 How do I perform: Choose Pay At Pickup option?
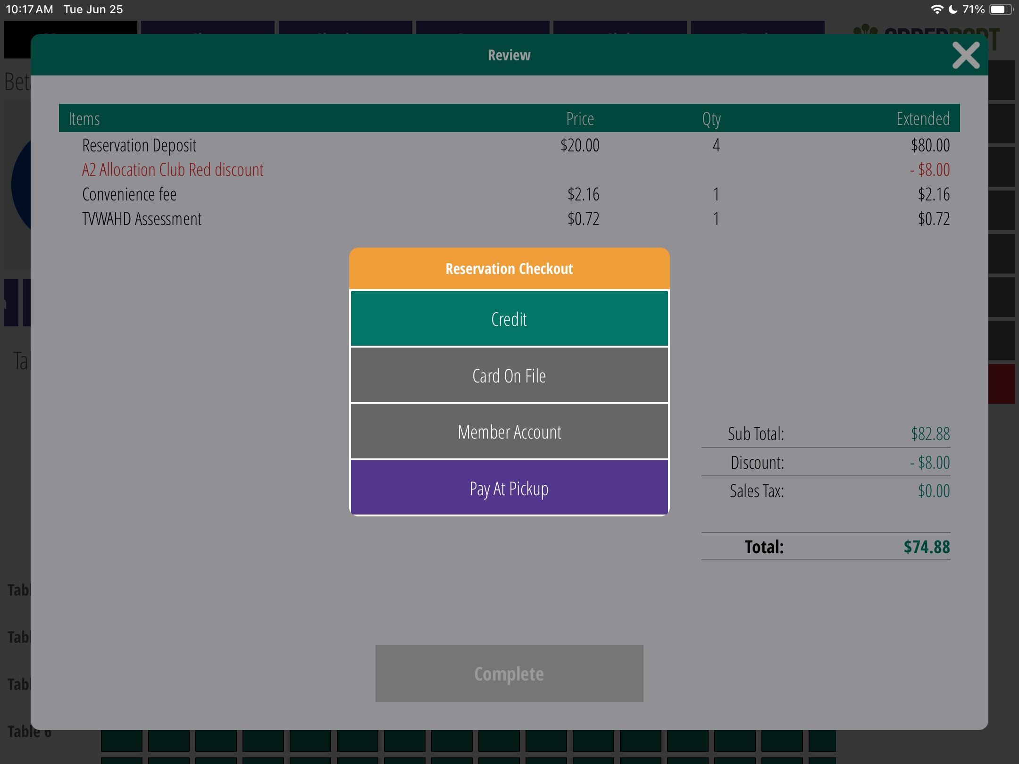pyautogui.click(x=509, y=488)
